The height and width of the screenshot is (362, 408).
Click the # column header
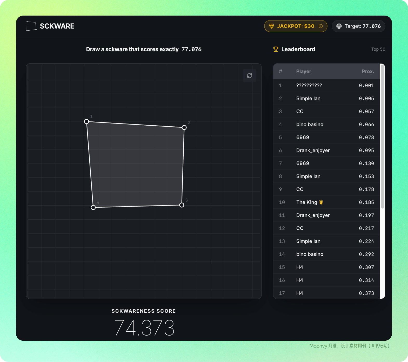pos(280,71)
